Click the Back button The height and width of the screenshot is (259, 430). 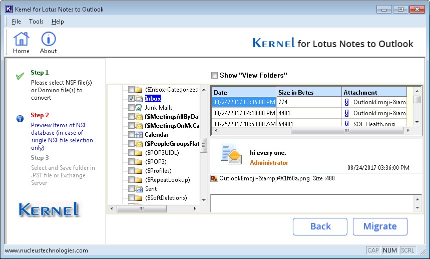[x=320, y=226]
